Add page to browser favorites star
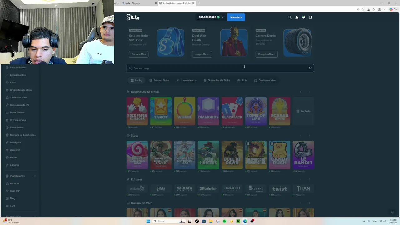 [363, 9]
